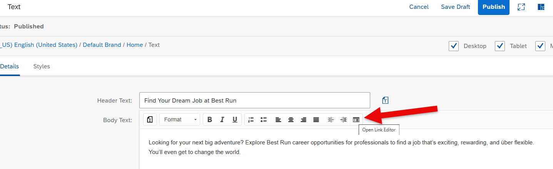Toggle the third device checkbox
Viewport: 553px width, 169px height.
pyautogui.click(x=541, y=46)
